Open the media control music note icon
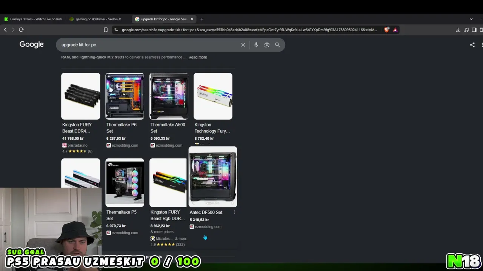This screenshot has height=271, width=483. [x=466, y=30]
